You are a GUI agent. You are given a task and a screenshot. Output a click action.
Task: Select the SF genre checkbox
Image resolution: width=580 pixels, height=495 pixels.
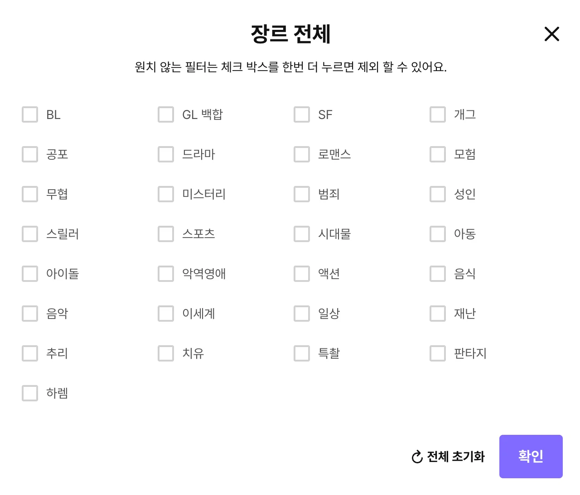tap(301, 114)
